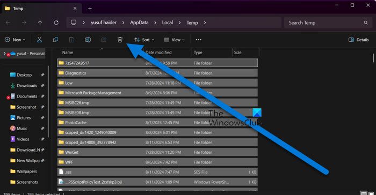This screenshot has width=376, height=195.
Task: Click the pin icon beside Downloads
Action: 42,86
